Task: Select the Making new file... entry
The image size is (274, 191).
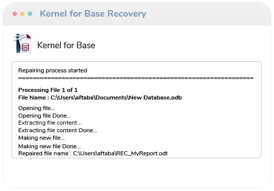Action: (41, 138)
